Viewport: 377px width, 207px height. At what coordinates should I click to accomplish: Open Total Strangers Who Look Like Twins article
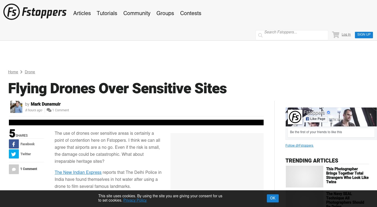(347, 175)
